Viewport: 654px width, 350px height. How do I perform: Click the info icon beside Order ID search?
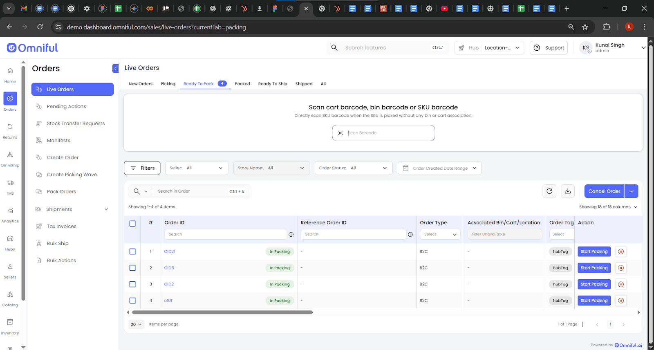[x=291, y=234]
